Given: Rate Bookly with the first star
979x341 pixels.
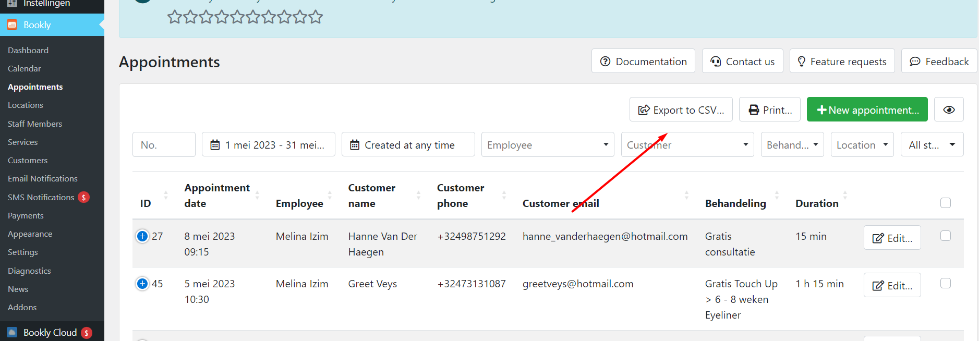Looking at the screenshot, I should 175,17.
